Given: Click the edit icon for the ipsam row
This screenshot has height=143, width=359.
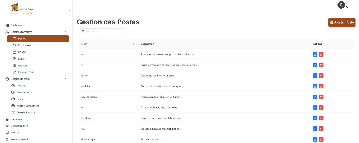Looking at the screenshot, I should pos(315,76).
